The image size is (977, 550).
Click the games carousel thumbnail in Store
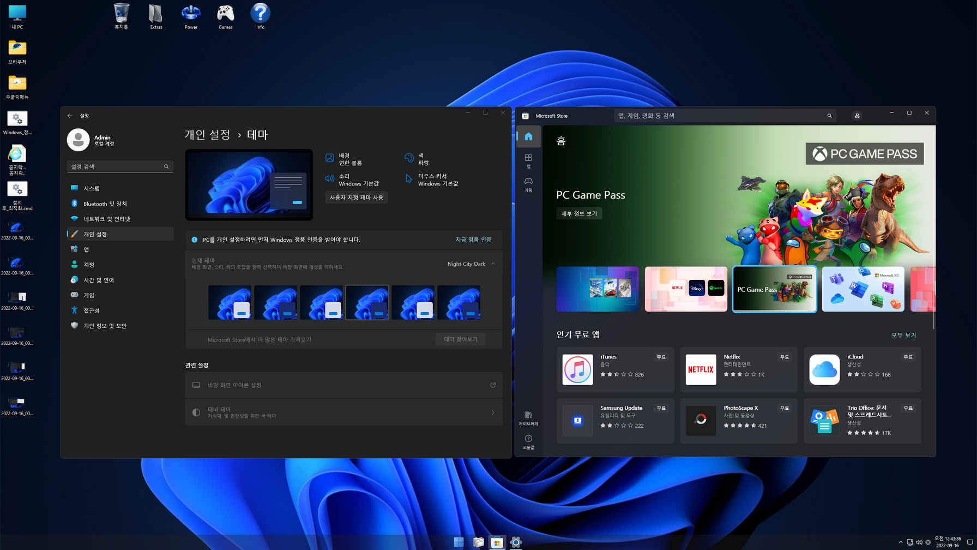coord(598,289)
